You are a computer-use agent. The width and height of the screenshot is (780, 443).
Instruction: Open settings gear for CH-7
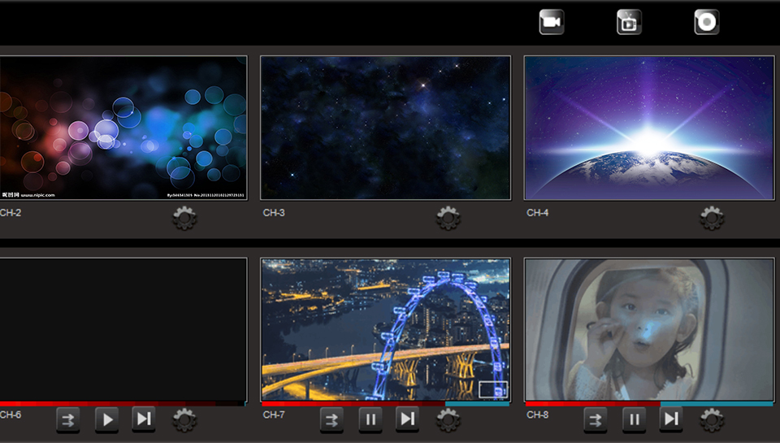point(448,419)
